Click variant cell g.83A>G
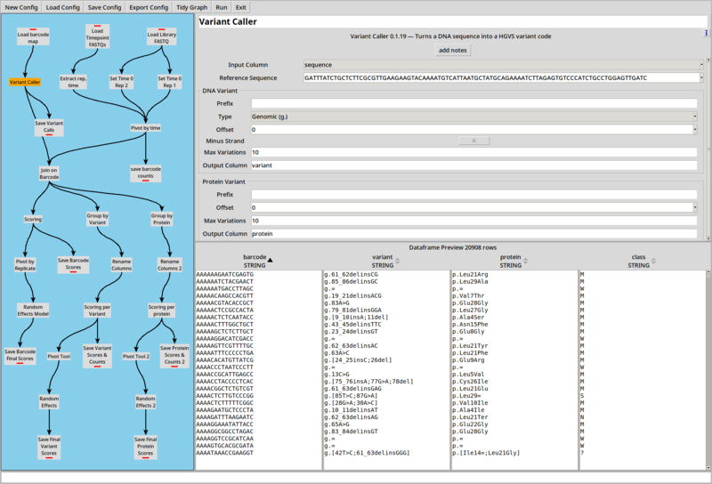The height and width of the screenshot is (484, 712). pyautogui.click(x=337, y=302)
